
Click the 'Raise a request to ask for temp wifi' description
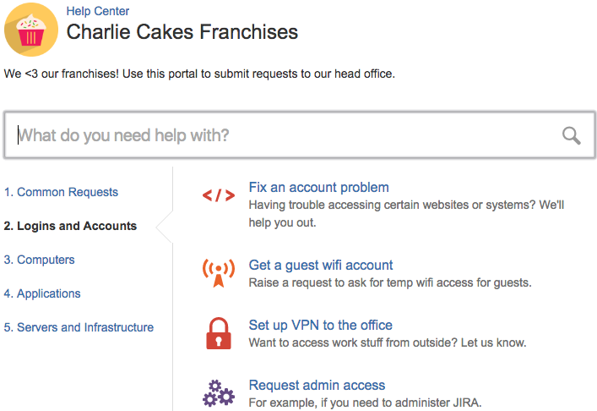[390, 282]
